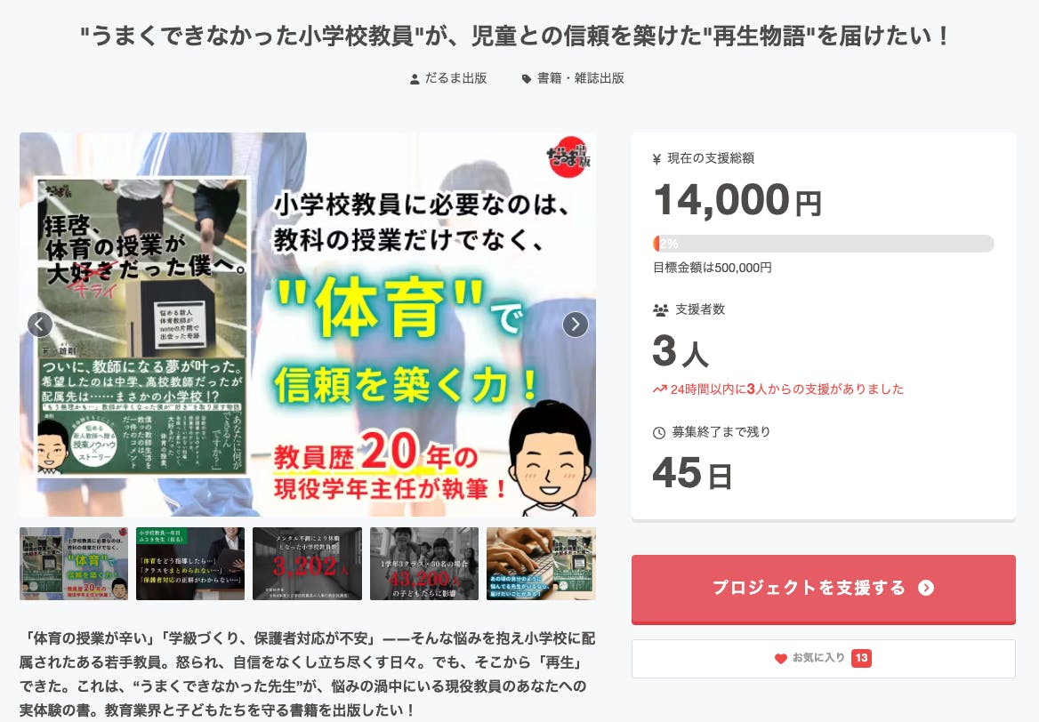Select the thumbnail with typing hands
1039x722 pixels.
pos(541,564)
